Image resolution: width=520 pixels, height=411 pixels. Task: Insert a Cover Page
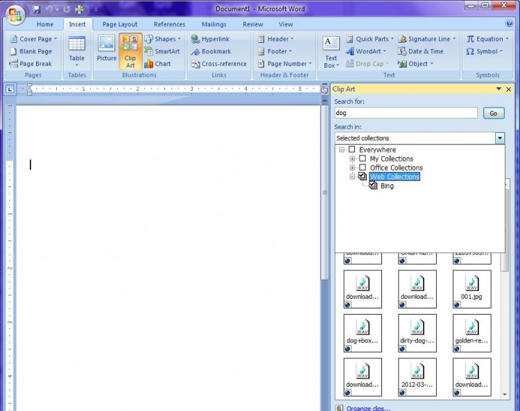(33, 39)
